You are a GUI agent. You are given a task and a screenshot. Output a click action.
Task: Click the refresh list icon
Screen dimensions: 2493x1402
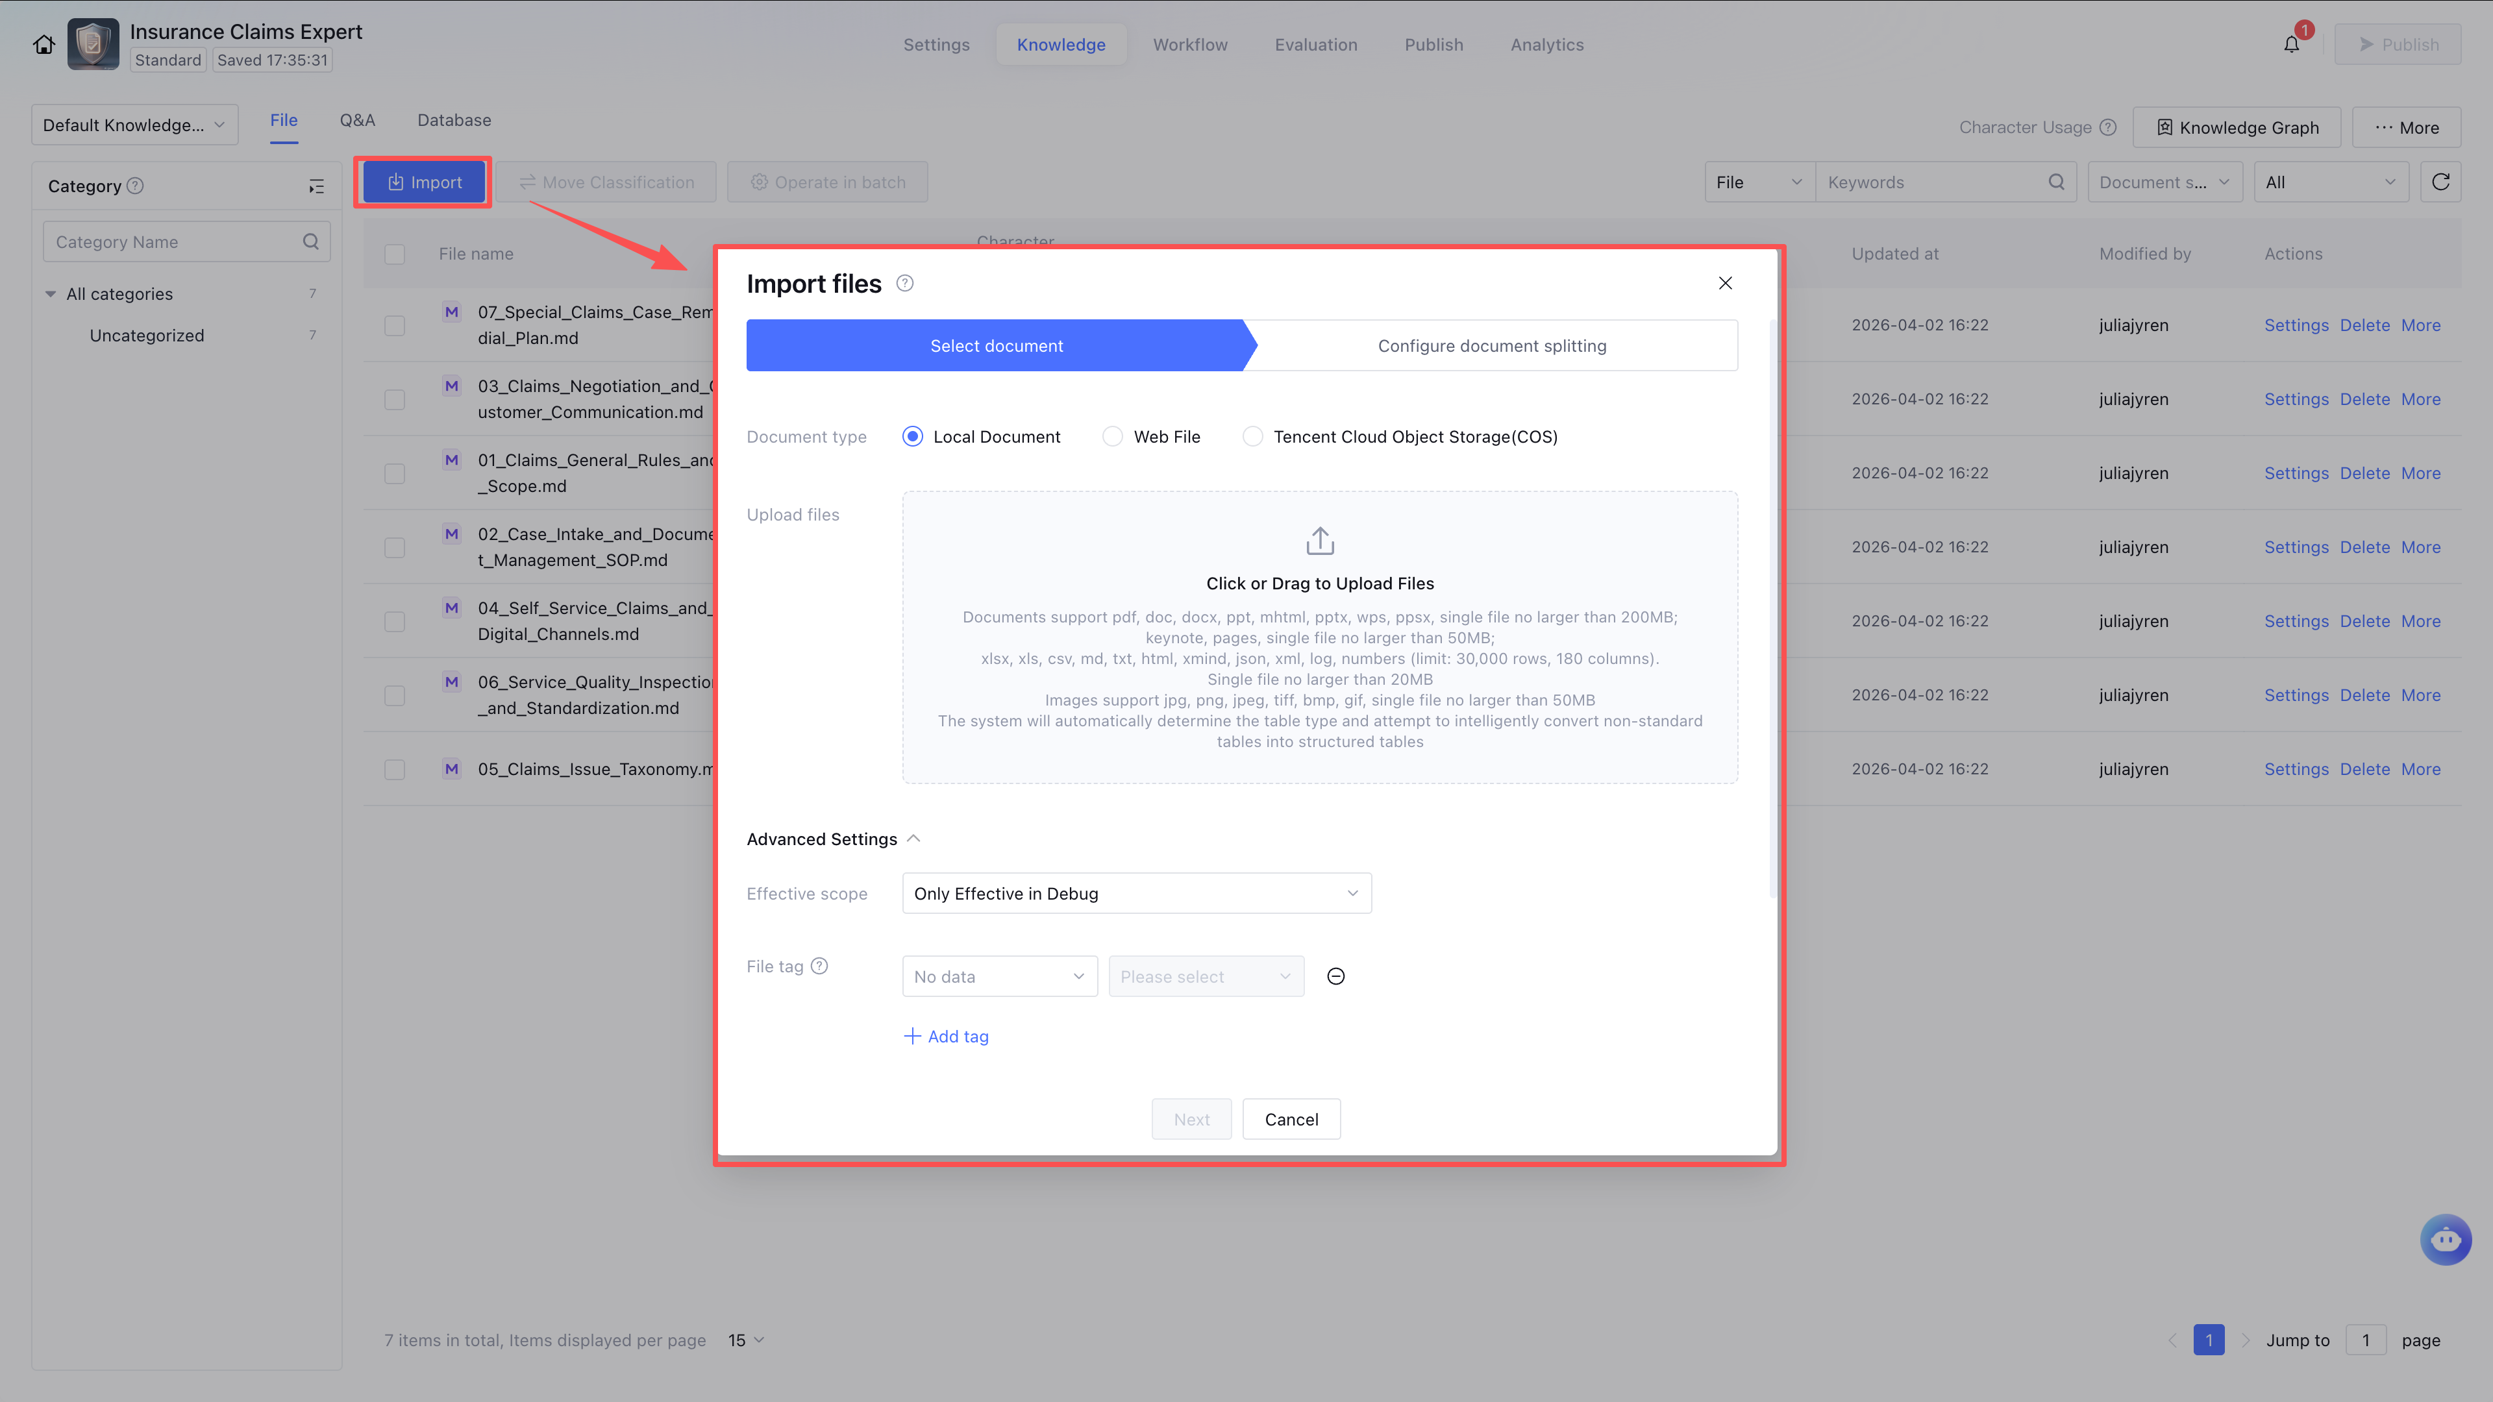[x=2440, y=182]
